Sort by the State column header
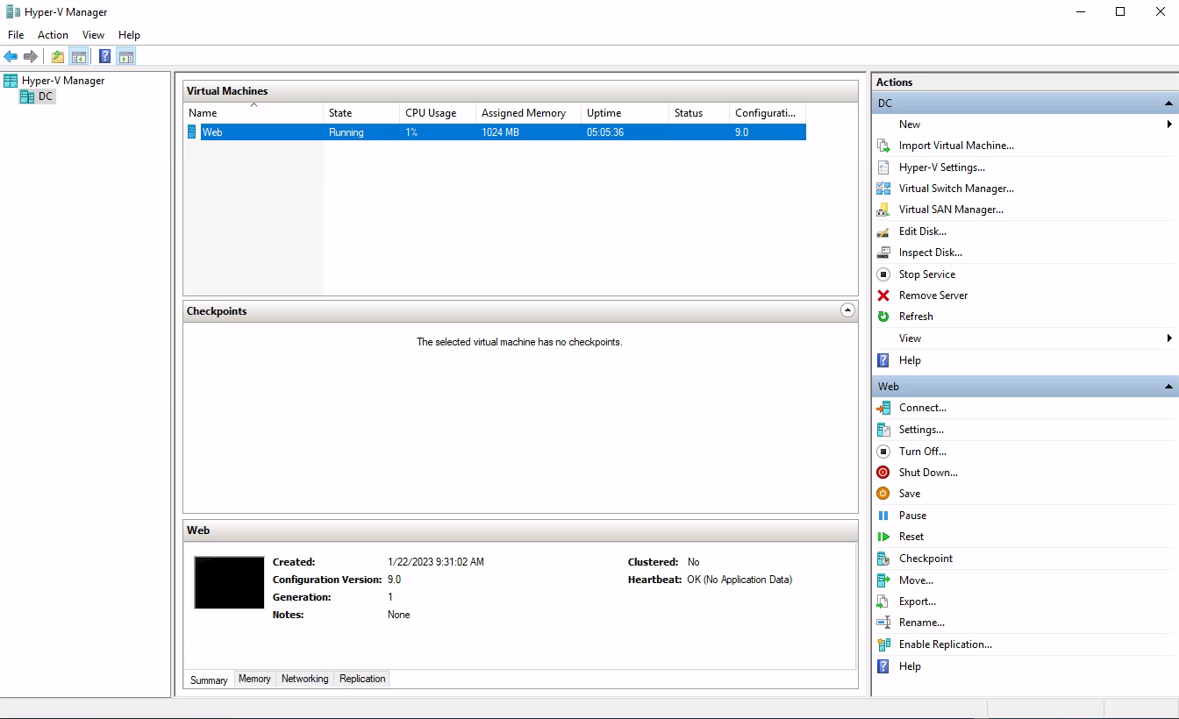This screenshot has width=1179, height=719. 361,113
